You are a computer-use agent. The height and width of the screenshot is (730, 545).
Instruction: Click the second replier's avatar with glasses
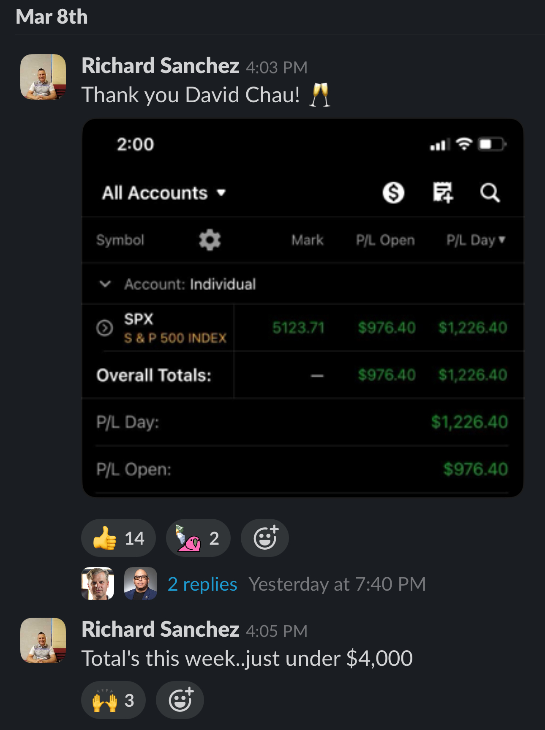click(x=141, y=583)
